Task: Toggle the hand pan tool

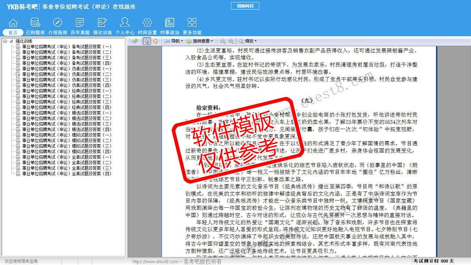Action: click(155, 41)
